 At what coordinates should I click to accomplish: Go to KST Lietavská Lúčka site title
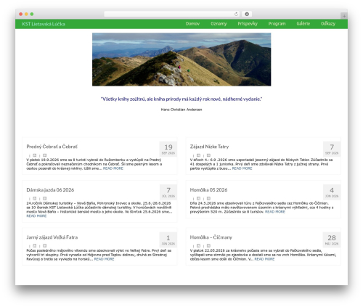click(x=44, y=24)
